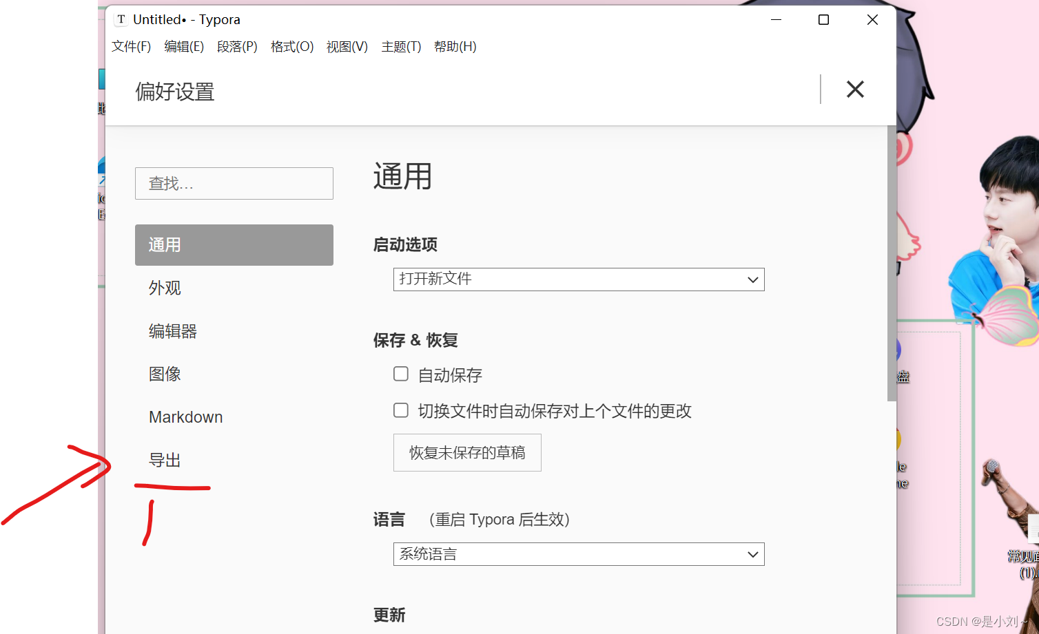The width and height of the screenshot is (1039, 634).
Task: Open the 主题(T) menu
Action: [x=401, y=46]
